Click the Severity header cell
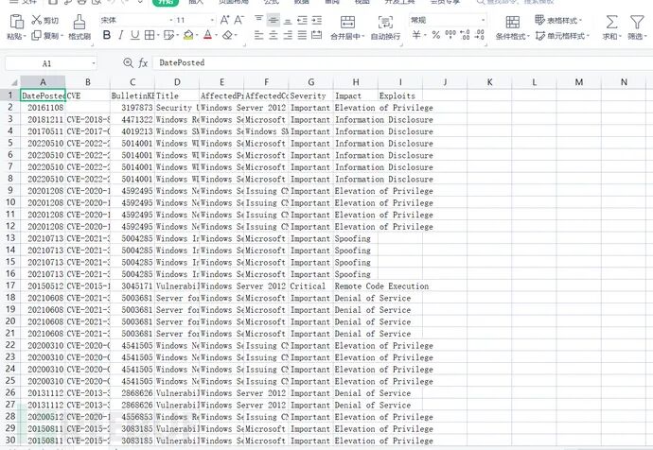 (310, 95)
